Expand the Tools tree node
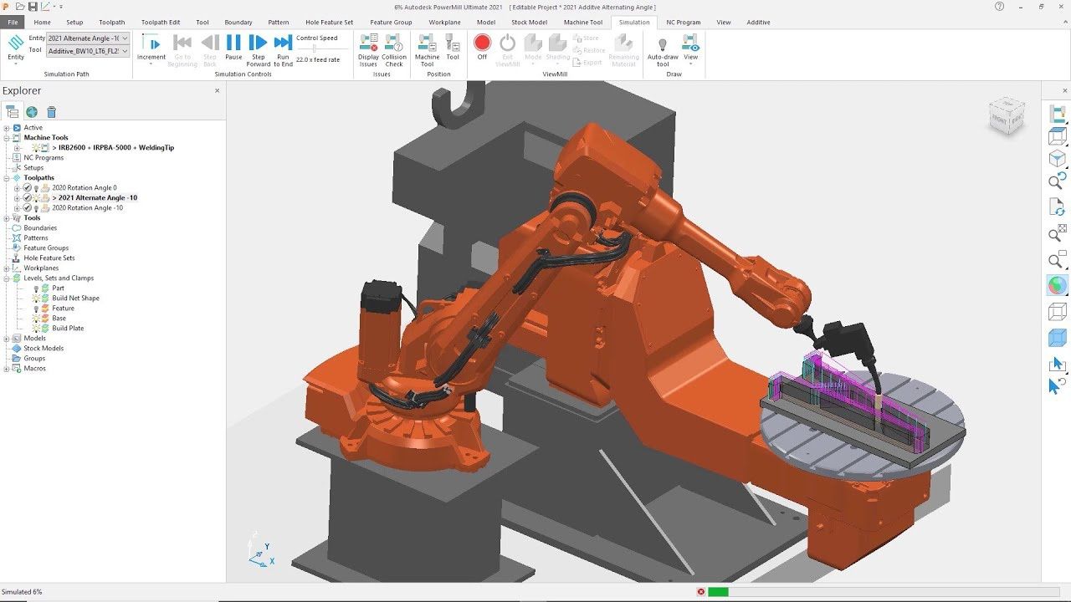The height and width of the screenshot is (602, 1071). tap(7, 217)
